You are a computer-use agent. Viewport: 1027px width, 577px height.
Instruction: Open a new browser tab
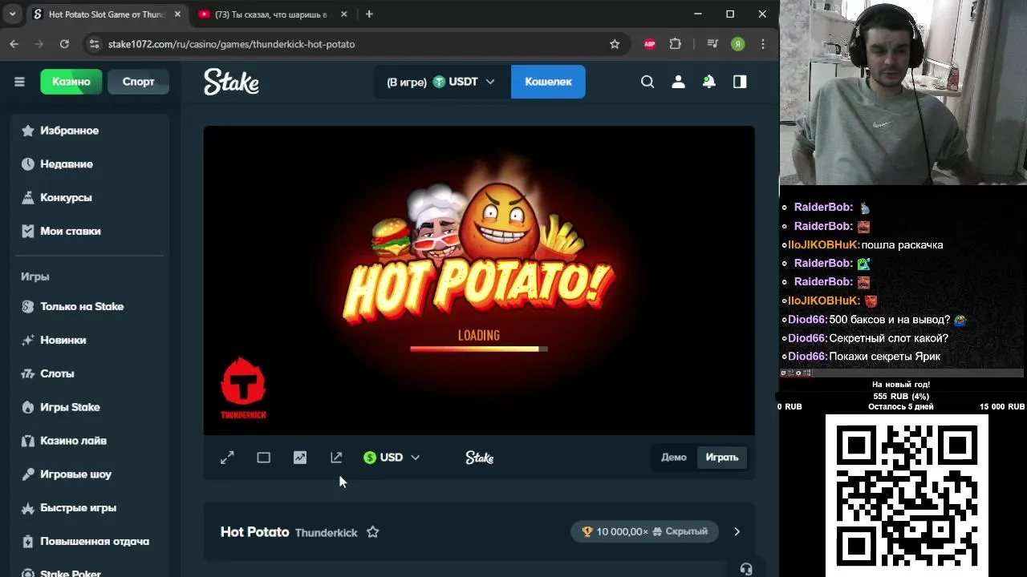(x=369, y=14)
